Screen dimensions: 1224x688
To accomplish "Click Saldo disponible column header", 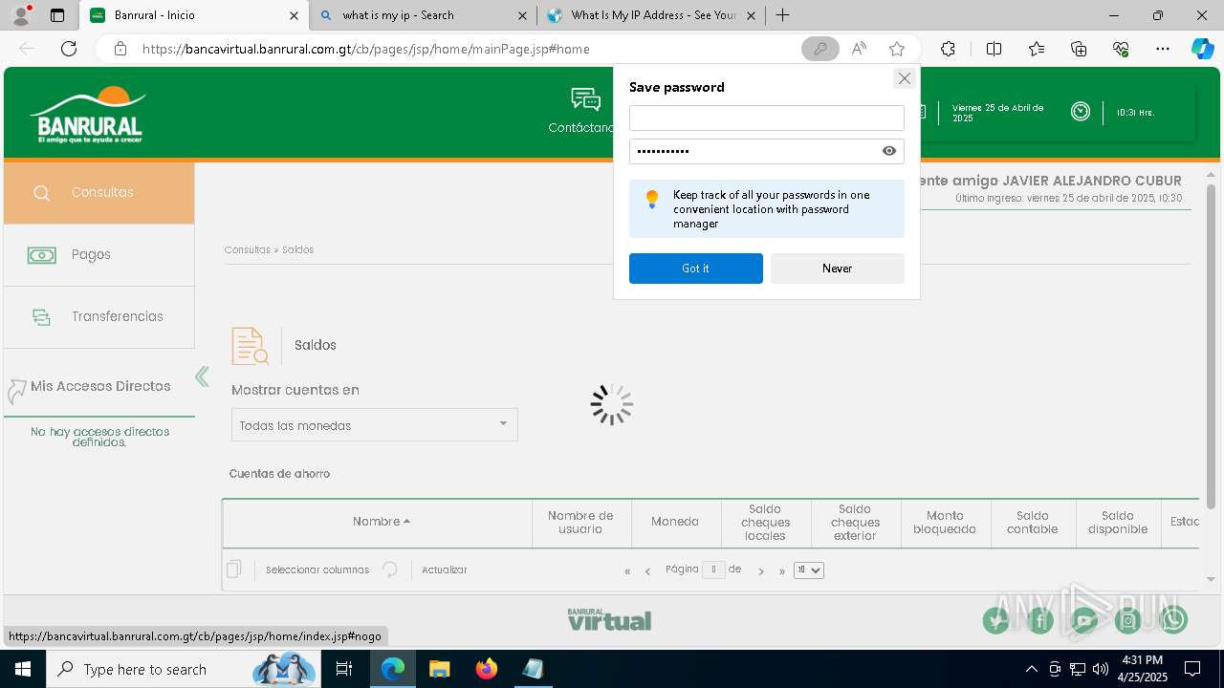I will (x=1118, y=523).
